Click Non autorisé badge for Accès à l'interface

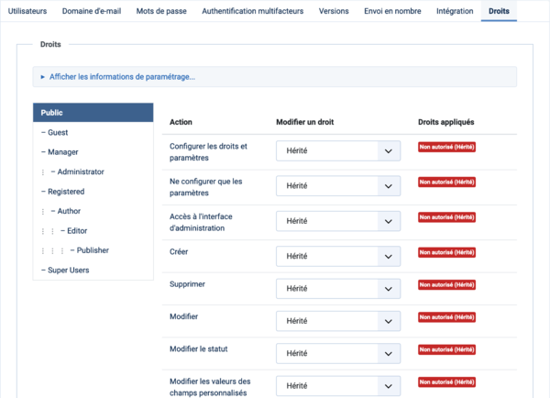tap(446, 217)
